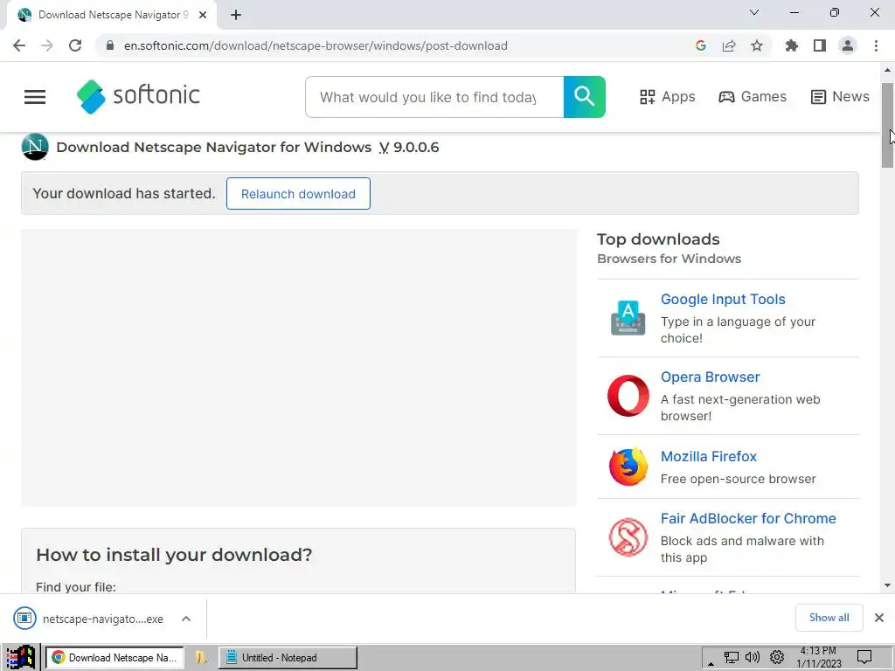Click the site lock padlock icon
Image resolution: width=895 pixels, height=671 pixels.
109,45
